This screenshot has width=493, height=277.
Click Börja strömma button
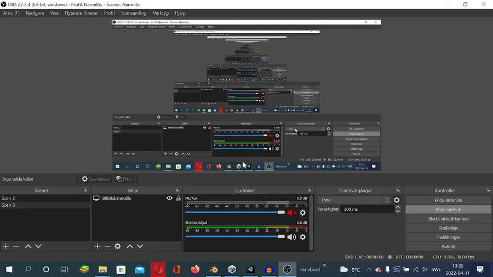click(x=448, y=200)
